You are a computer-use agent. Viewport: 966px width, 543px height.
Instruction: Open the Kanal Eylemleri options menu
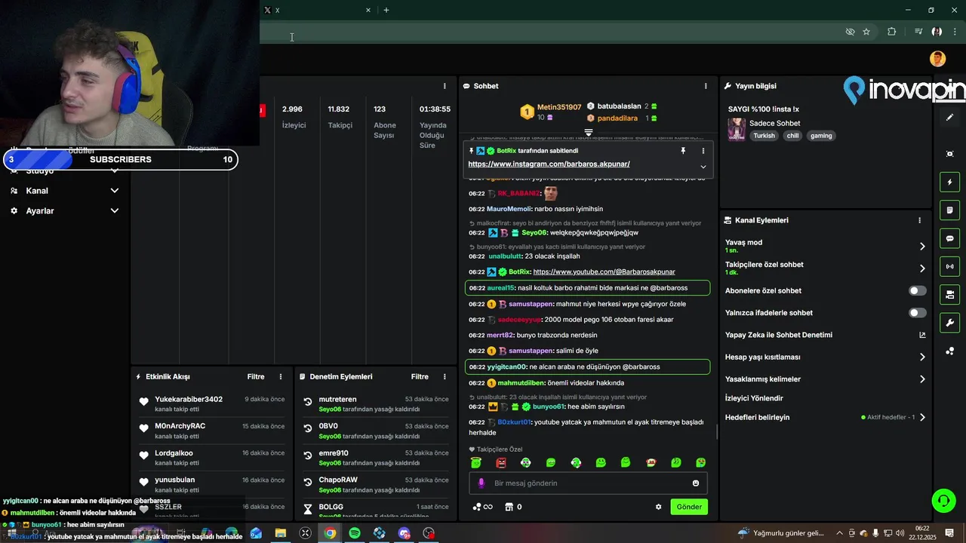click(x=919, y=220)
